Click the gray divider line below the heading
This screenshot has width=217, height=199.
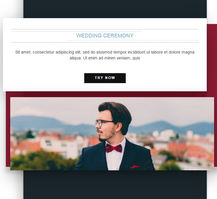105,42
